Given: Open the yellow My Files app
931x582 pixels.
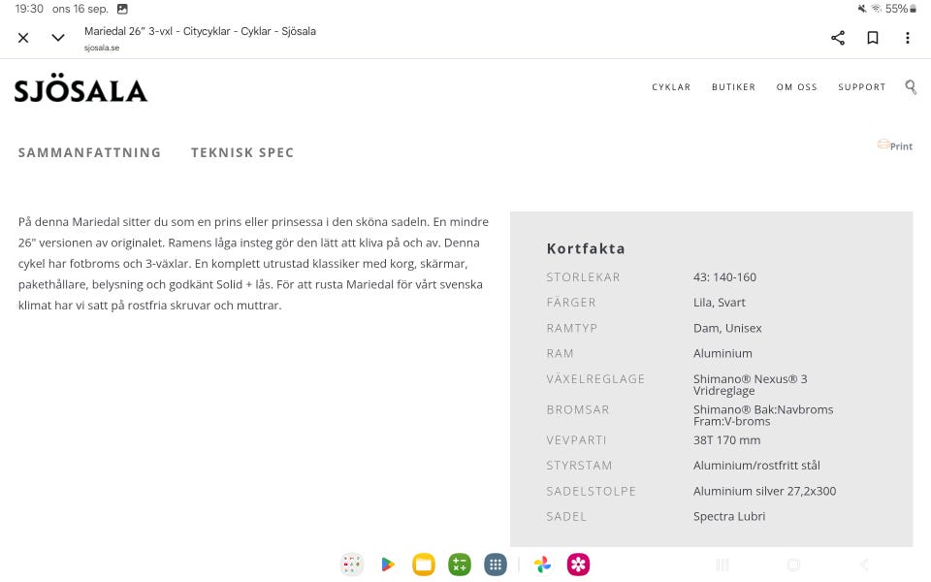Looking at the screenshot, I should pyautogui.click(x=424, y=565).
